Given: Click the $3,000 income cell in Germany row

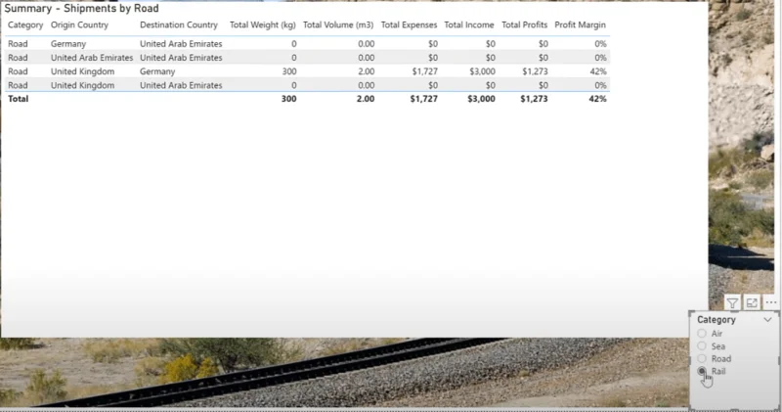Looking at the screenshot, I should point(482,71).
